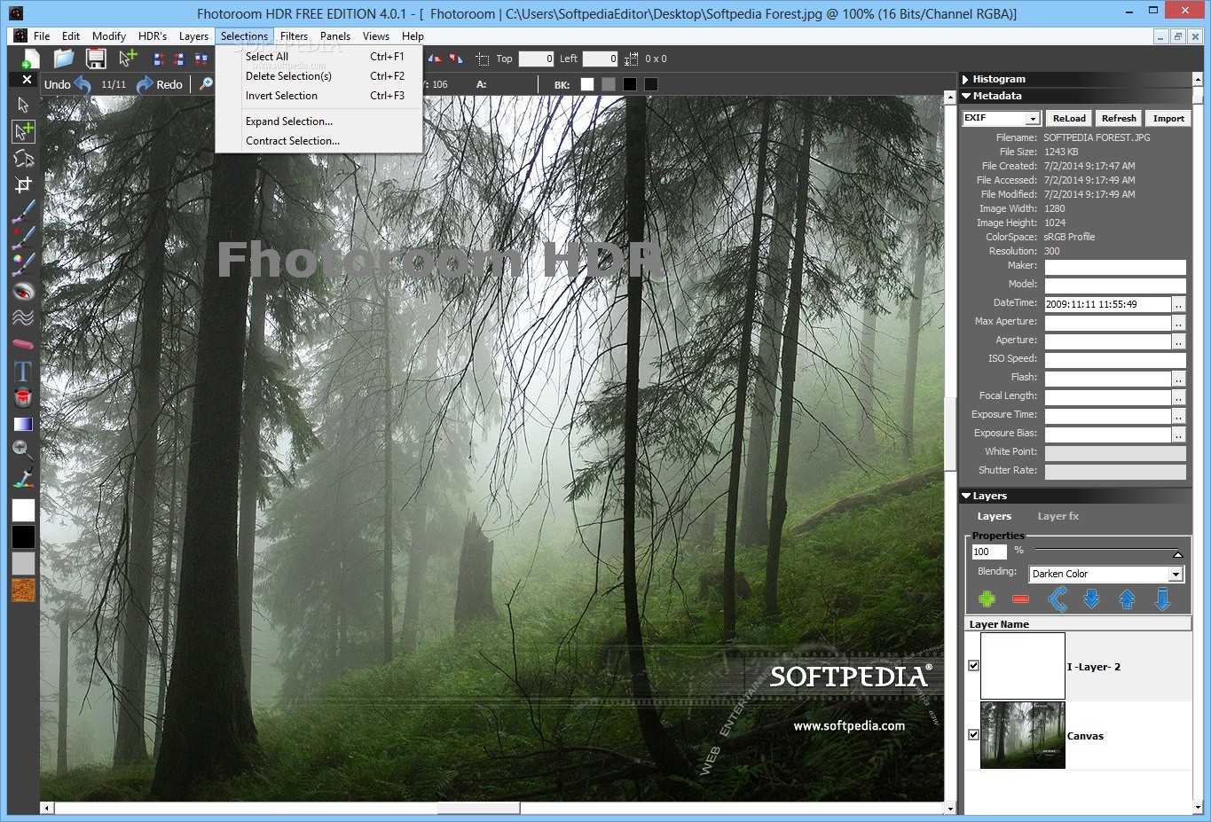Toggle visibility checkbox for Canvas layer
Screen dimensions: 1211x822
click(973, 734)
